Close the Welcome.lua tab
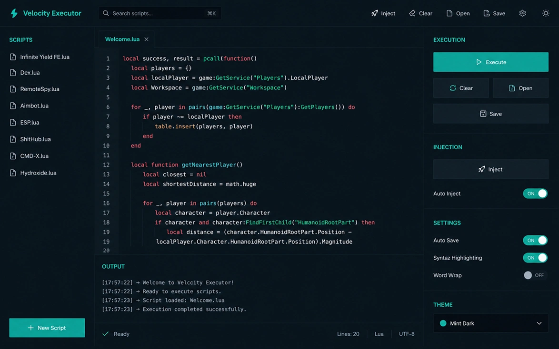Viewport: 559px width, 349px height. (146, 39)
